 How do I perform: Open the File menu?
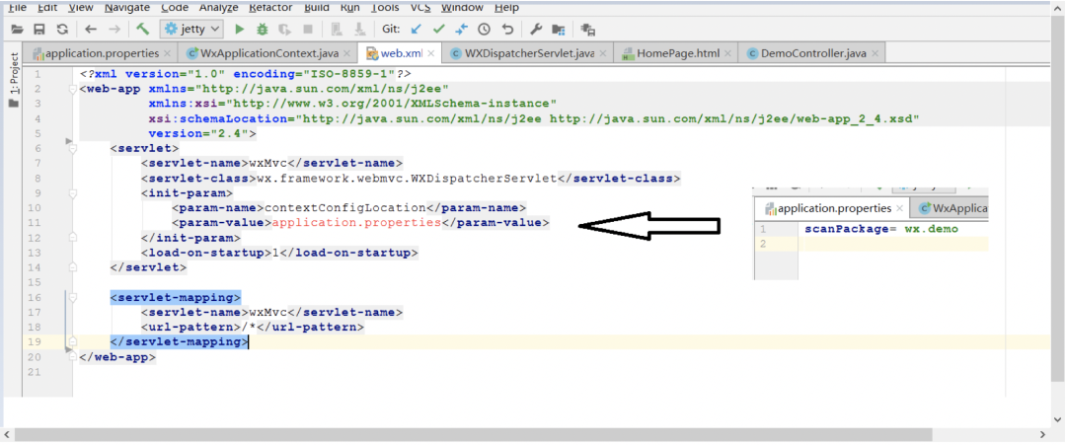(x=17, y=8)
